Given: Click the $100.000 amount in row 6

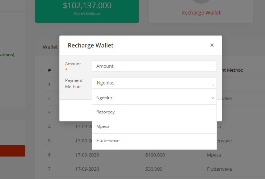Looking at the screenshot, I should [155, 155].
